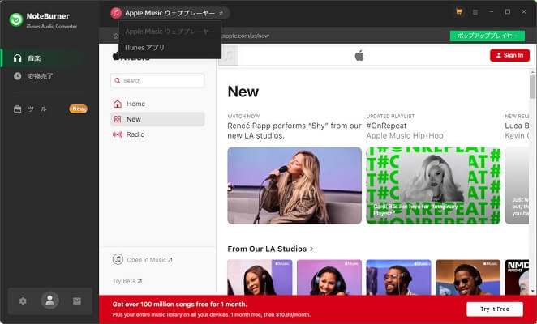Click the Radio broadcast icon
The image size is (537, 324).
pyautogui.click(x=118, y=134)
